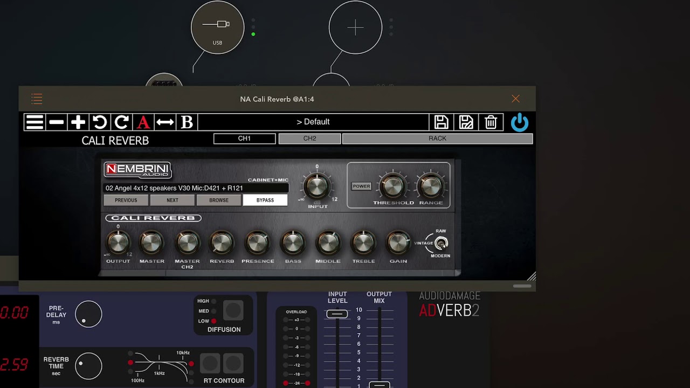Delete preset with trash icon
690x388 pixels.
[x=491, y=122]
